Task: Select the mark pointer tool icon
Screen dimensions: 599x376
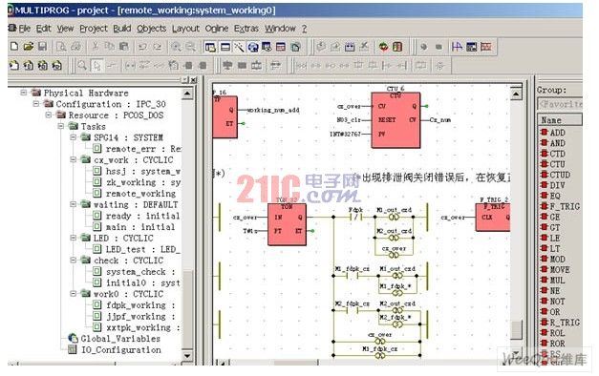Action: tap(97, 66)
